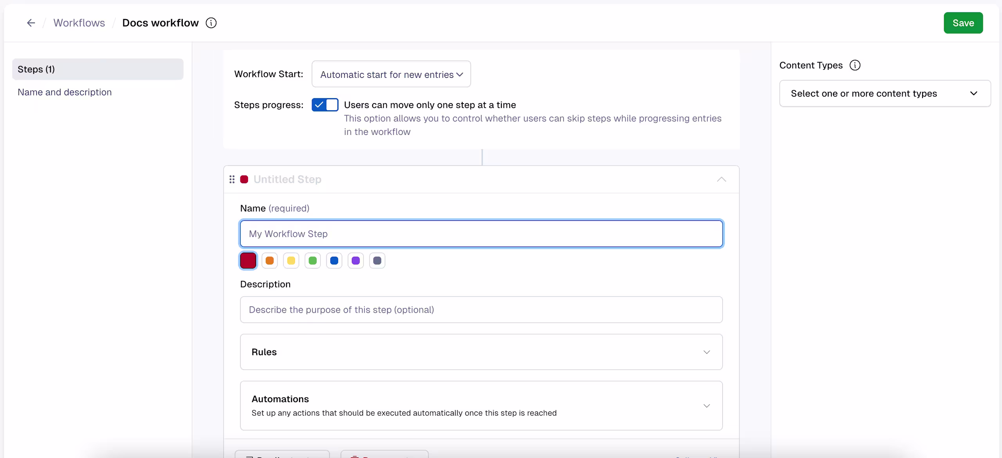Click the Untitled Step title text
Viewport: 1002px width, 458px height.
[x=287, y=179]
